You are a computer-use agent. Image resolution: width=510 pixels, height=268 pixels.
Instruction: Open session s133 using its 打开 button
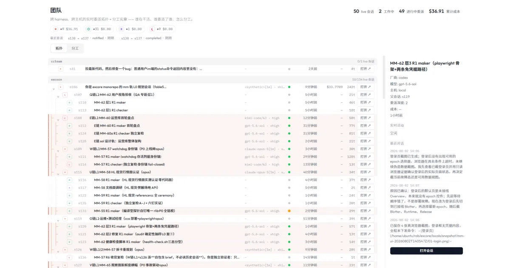click(x=365, y=211)
